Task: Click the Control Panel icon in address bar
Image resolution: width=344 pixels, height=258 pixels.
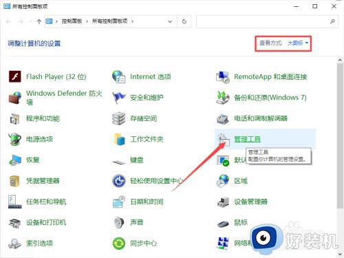Action: pyautogui.click(x=49, y=21)
